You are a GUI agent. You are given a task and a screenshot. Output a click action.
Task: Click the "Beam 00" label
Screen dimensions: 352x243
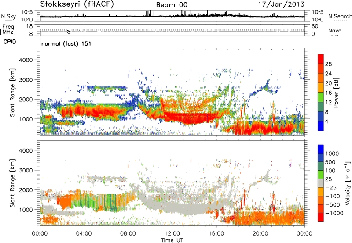pos(172,5)
